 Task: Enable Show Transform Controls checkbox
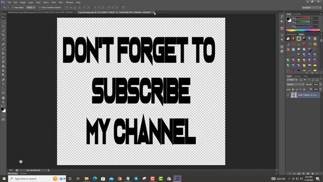point(40,8)
